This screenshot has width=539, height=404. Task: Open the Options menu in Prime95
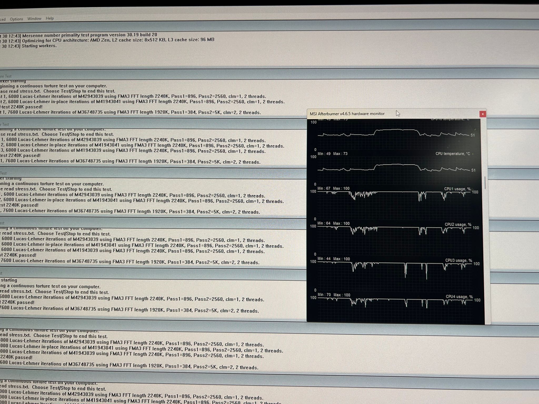point(16,19)
